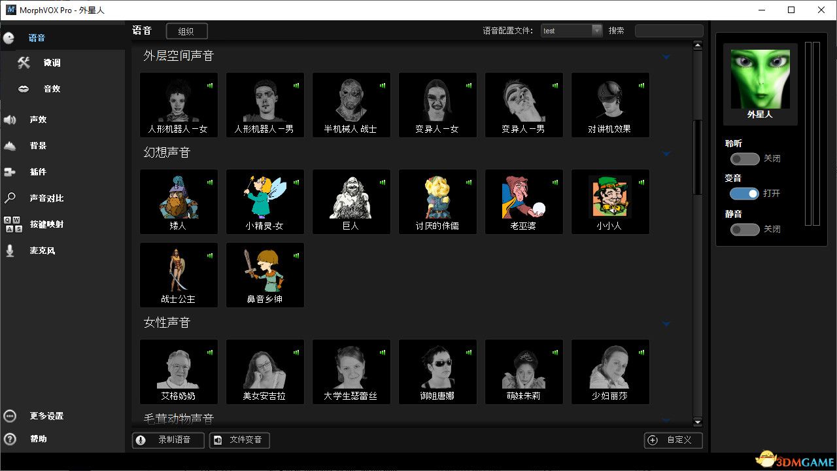837x471 pixels.
Task: Open the 麦克风 microphone sidebar item
Action: tap(41, 251)
